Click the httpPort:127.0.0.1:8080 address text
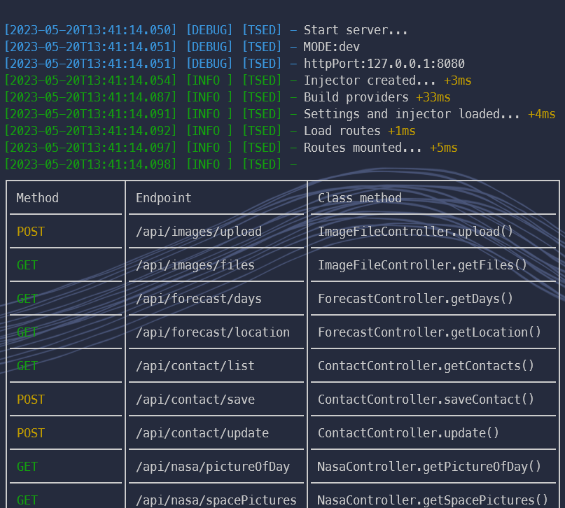The width and height of the screenshot is (565, 508). 384,64
